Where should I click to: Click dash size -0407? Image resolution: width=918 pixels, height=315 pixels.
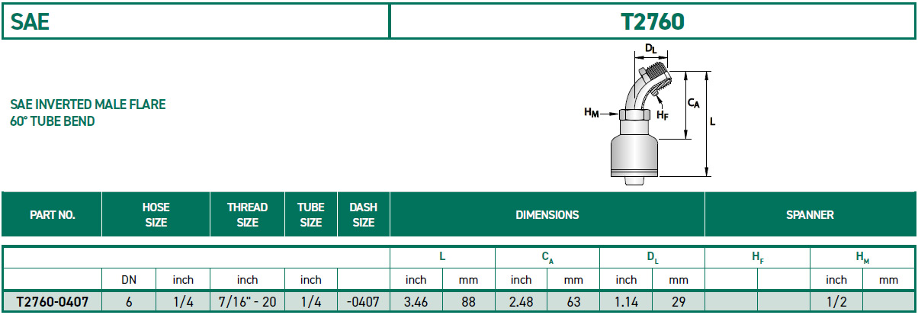pos(363,302)
